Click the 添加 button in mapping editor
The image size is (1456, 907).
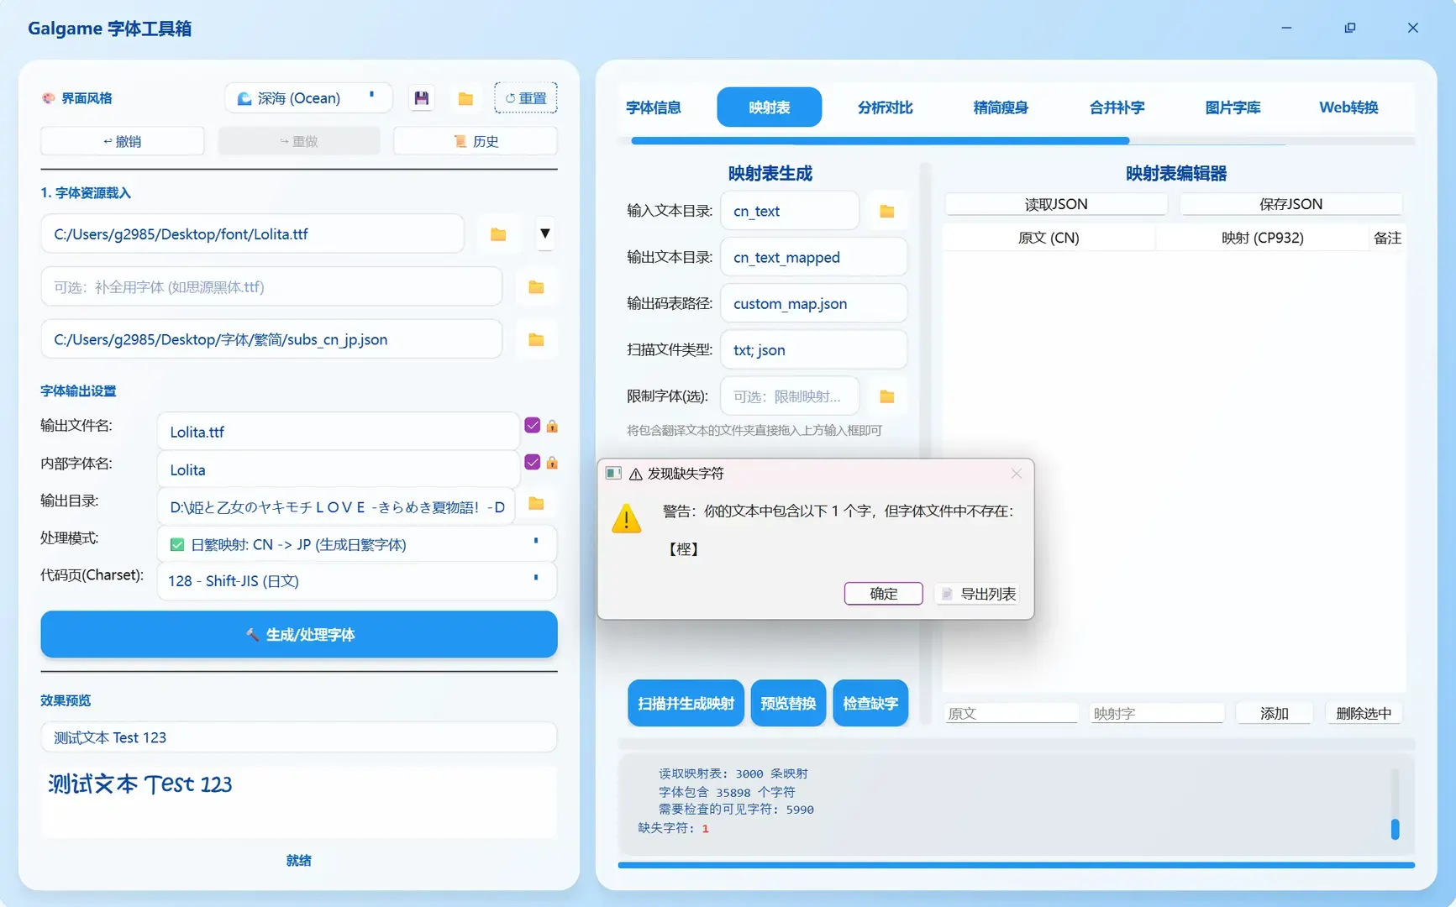tap(1275, 713)
